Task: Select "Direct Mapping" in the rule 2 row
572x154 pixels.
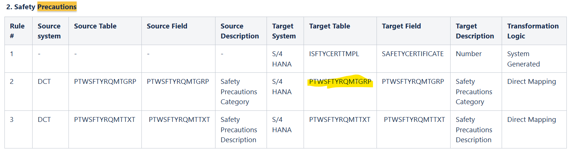Action: pos(531,82)
